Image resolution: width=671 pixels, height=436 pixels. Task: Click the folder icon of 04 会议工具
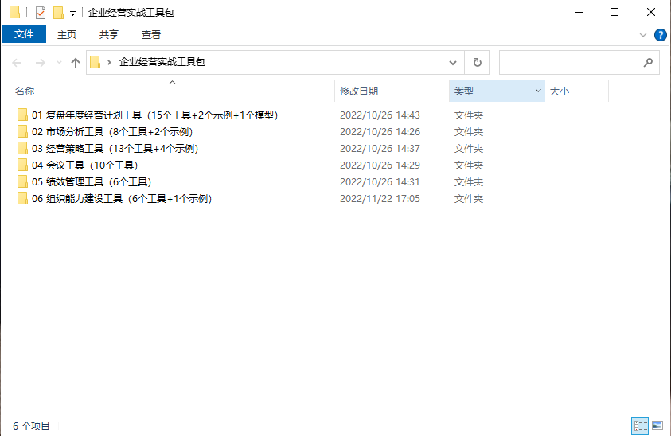coord(22,165)
